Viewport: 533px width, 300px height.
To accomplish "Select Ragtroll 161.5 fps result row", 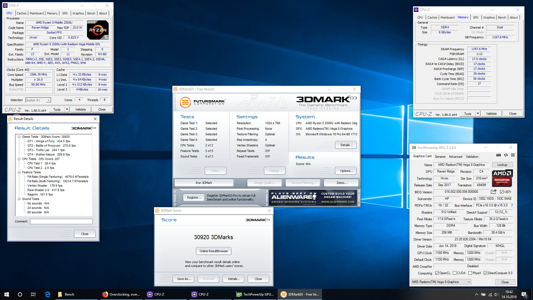I will click(40, 194).
